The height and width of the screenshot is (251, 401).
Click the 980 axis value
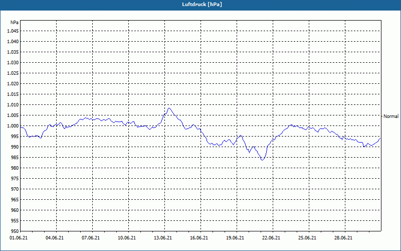15,168
